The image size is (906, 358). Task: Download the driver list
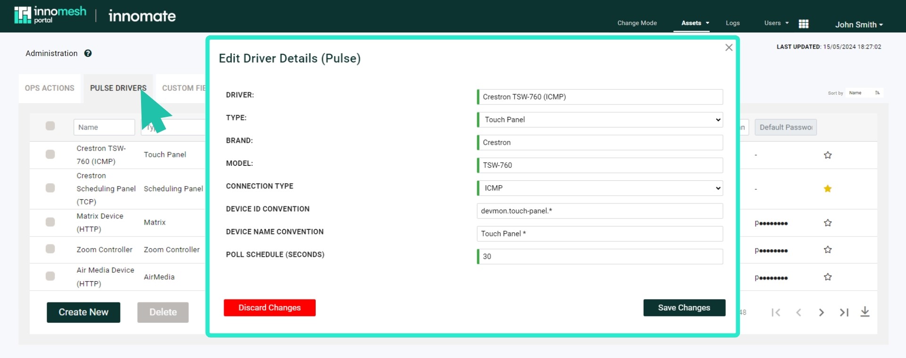(865, 312)
